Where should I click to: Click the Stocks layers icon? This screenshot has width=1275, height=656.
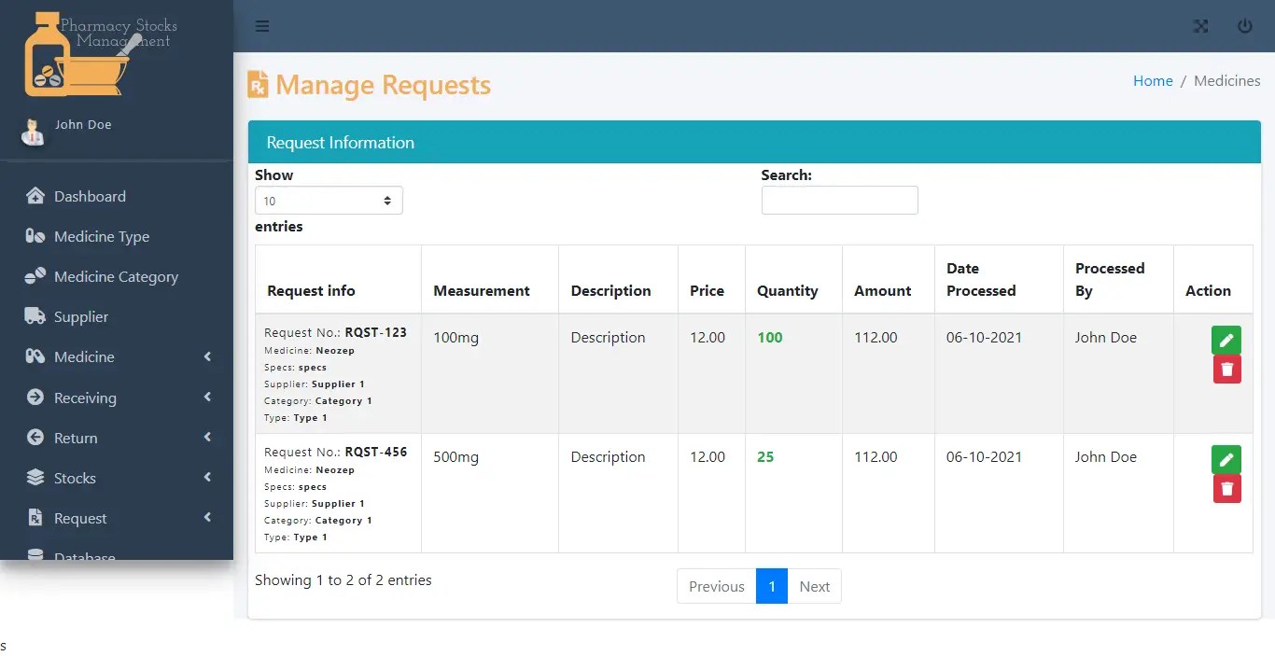coord(35,477)
